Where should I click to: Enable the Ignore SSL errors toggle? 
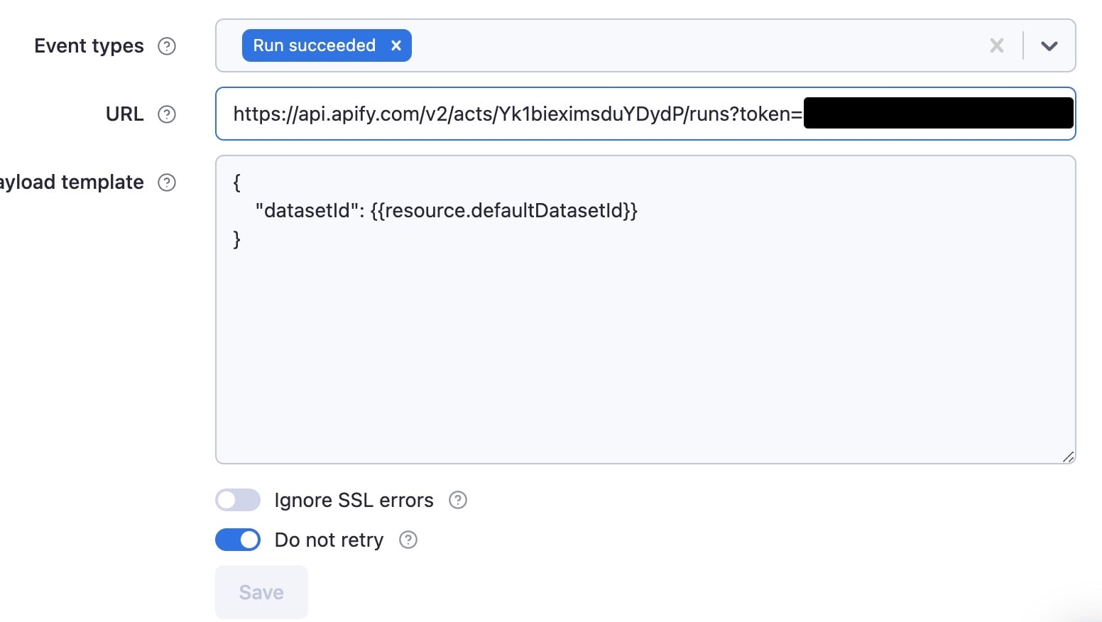(237, 500)
